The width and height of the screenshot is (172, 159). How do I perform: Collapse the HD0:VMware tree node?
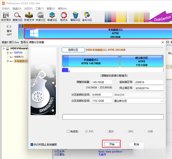pos(4,49)
